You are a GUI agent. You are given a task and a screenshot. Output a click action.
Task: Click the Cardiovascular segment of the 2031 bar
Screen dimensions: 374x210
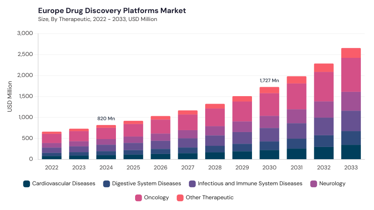[296, 154]
